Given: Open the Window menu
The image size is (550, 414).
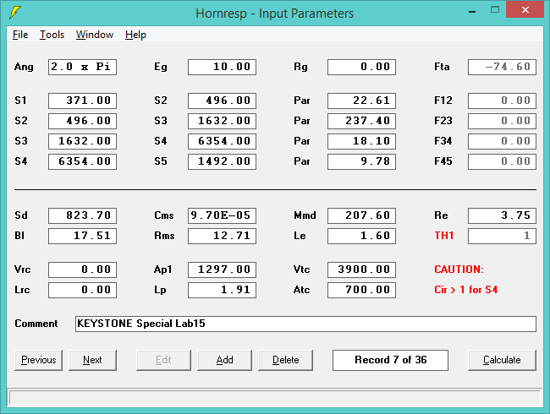Looking at the screenshot, I should tap(95, 35).
